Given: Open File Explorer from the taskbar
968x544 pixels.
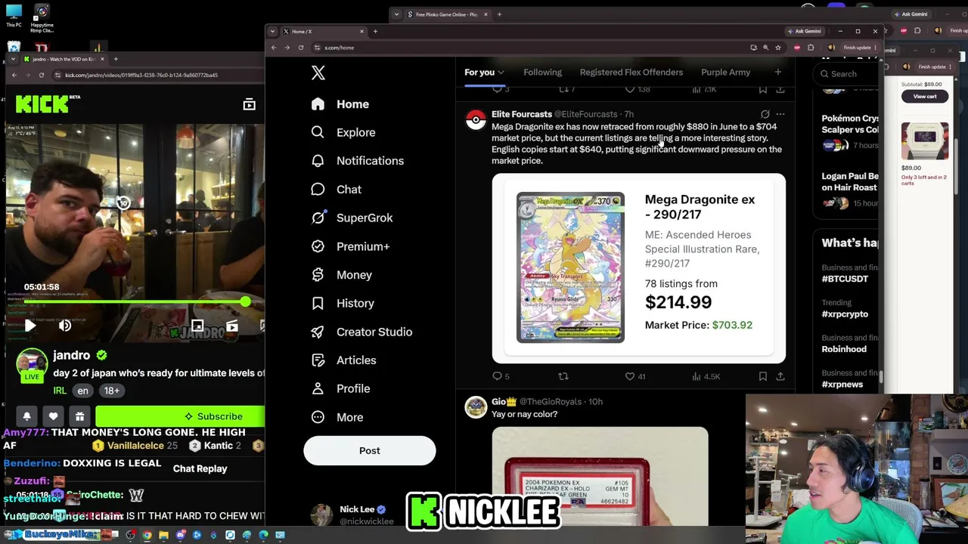Looking at the screenshot, I should click(x=163, y=535).
